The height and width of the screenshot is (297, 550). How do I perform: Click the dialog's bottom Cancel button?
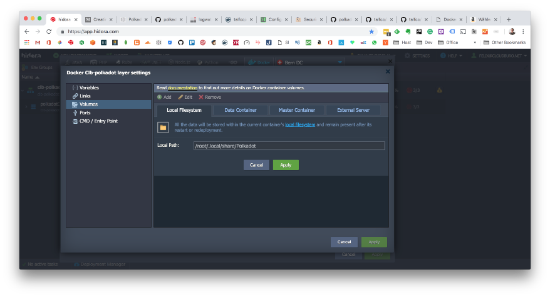click(344, 241)
